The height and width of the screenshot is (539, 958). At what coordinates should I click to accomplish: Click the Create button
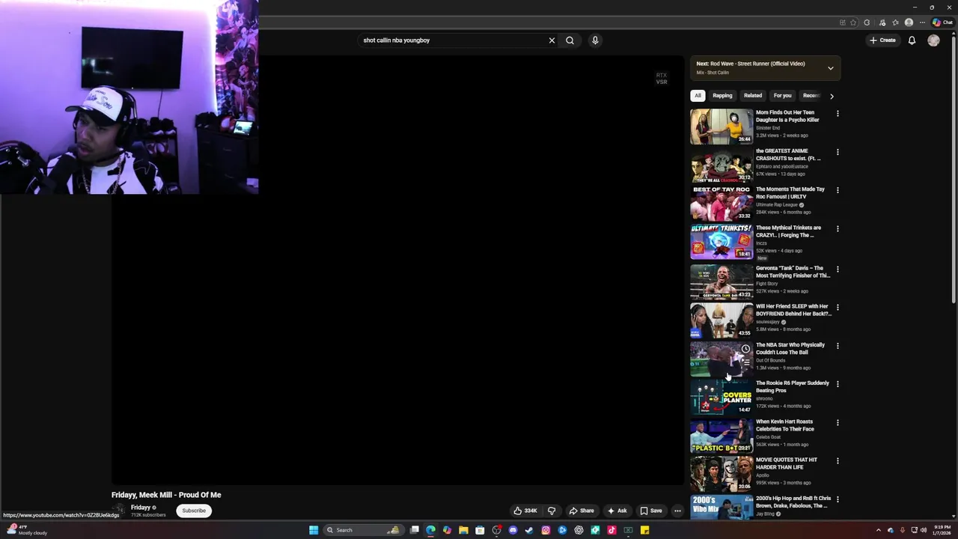[882, 40]
